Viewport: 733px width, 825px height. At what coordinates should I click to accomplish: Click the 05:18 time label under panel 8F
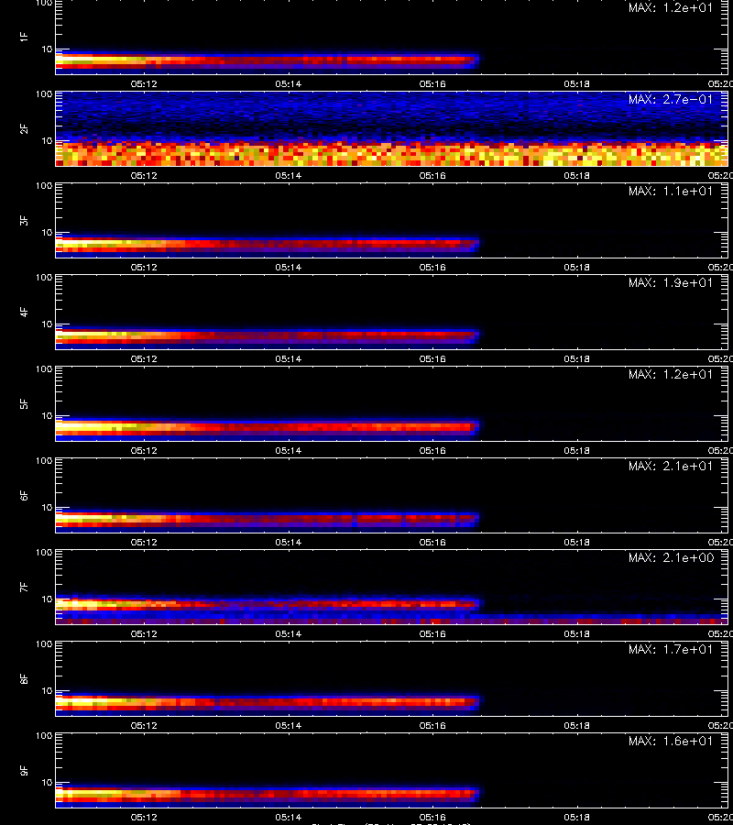(577, 726)
